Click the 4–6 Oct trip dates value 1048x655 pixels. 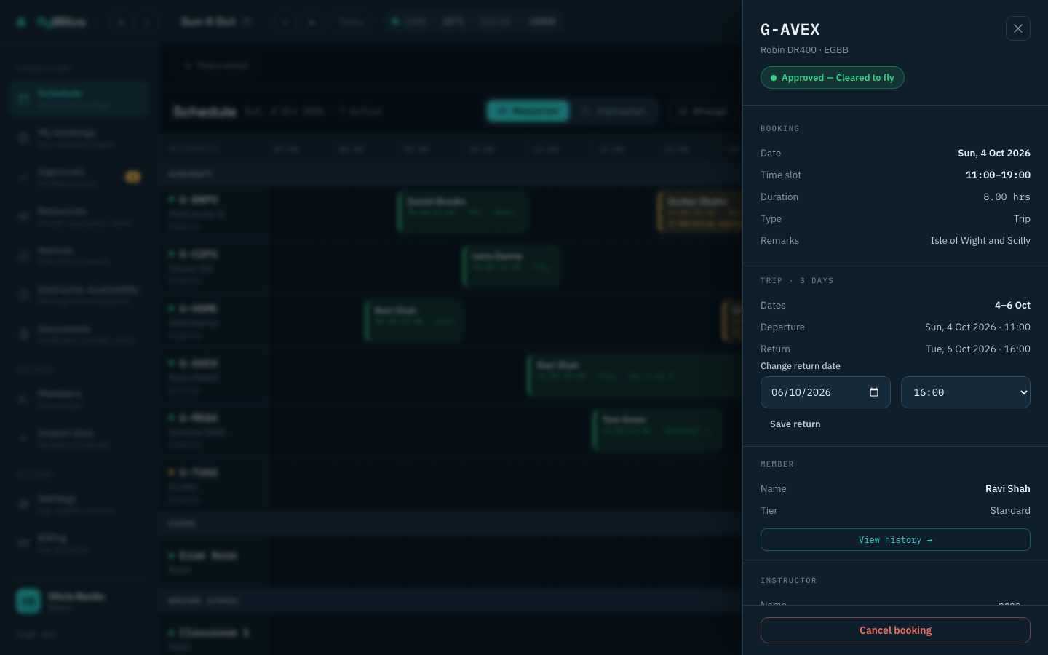(1012, 306)
